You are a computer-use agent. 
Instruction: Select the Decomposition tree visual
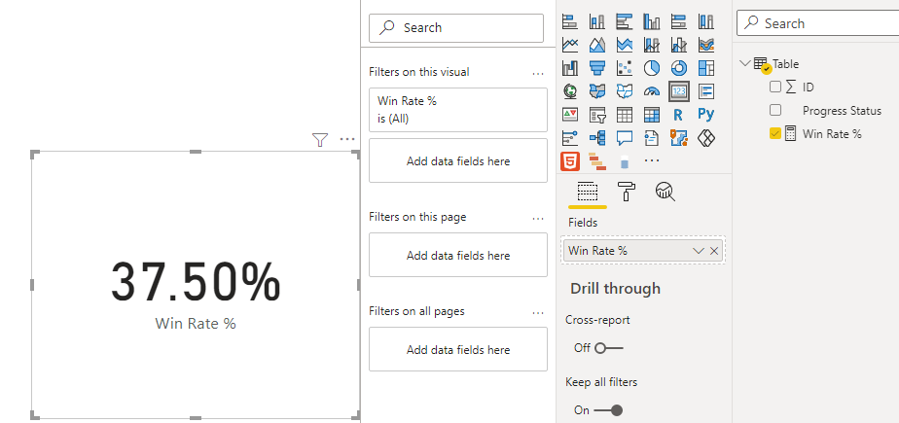tap(596, 137)
